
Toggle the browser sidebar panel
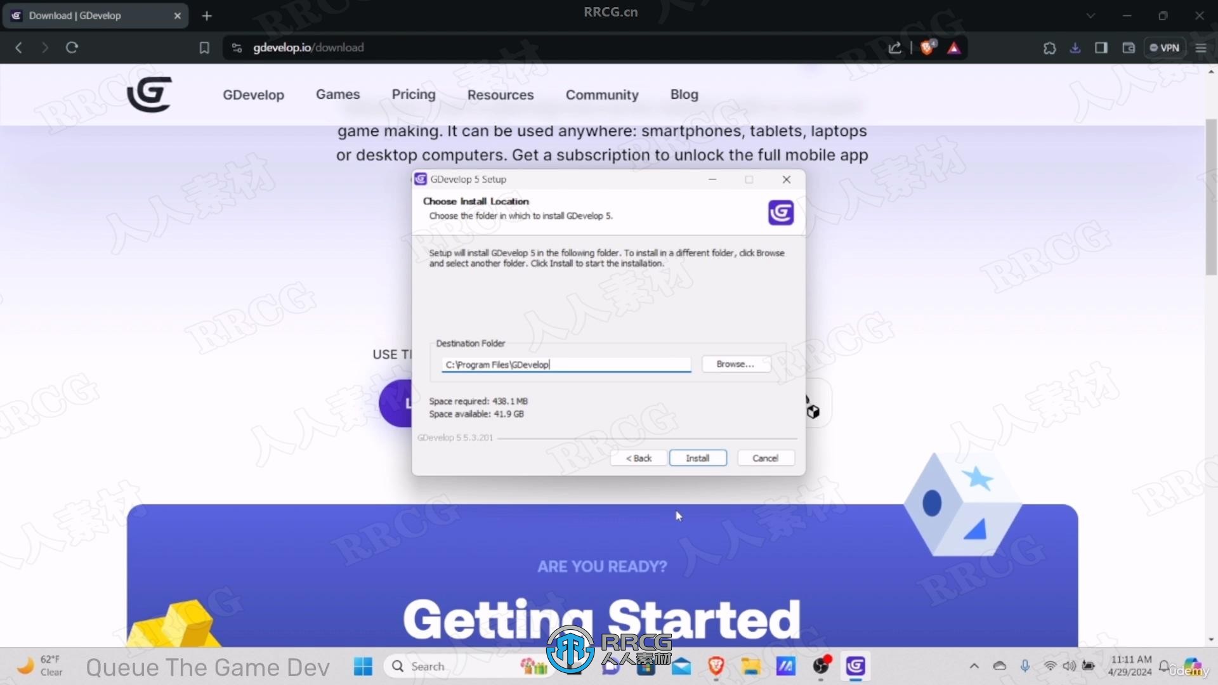1101,48
